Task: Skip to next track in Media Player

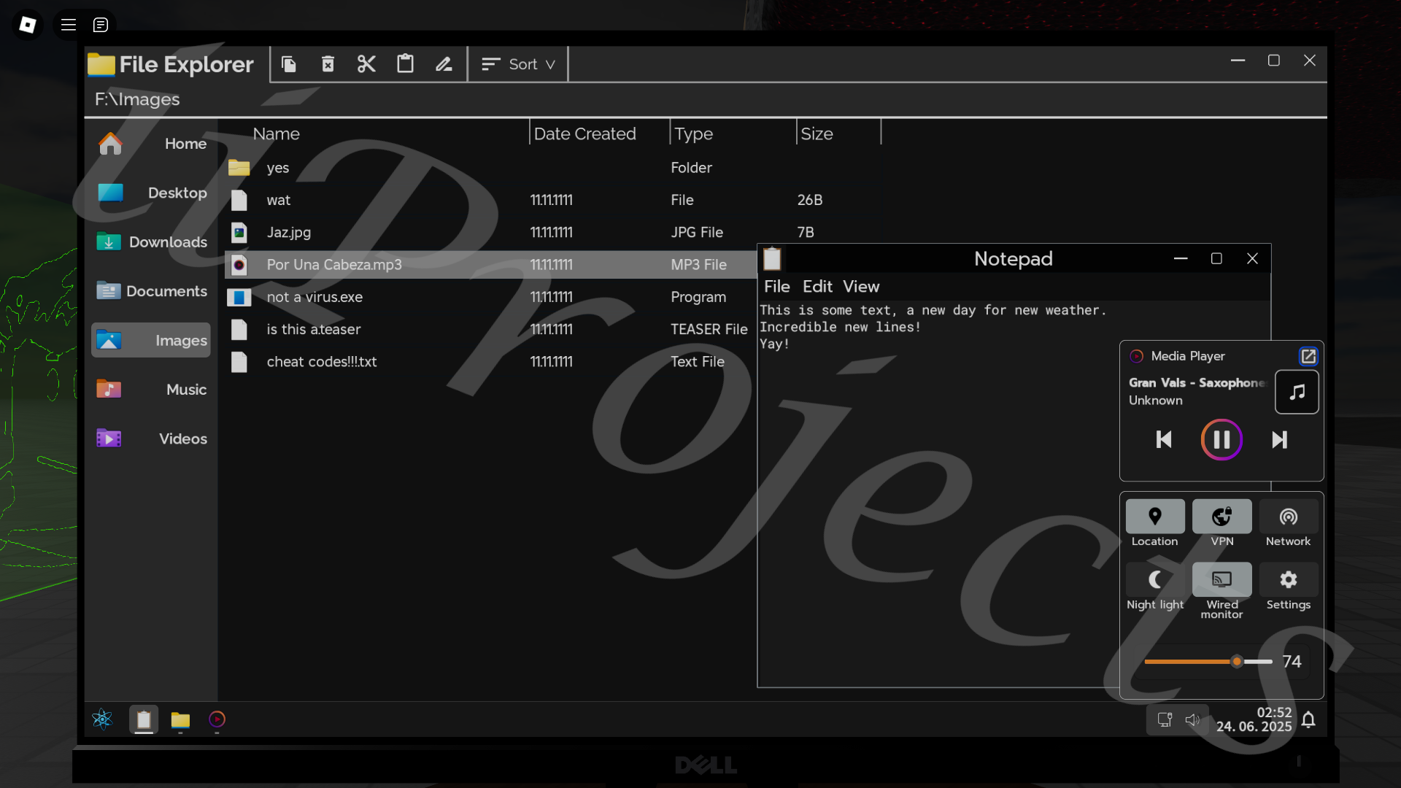Action: click(1279, 439)
